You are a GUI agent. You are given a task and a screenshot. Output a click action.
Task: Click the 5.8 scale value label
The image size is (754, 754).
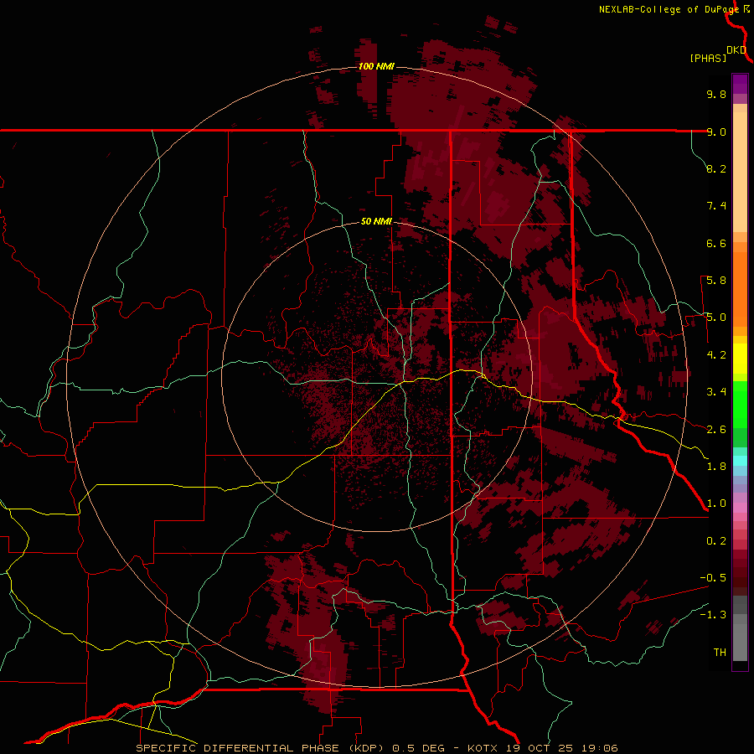[716, 281]
